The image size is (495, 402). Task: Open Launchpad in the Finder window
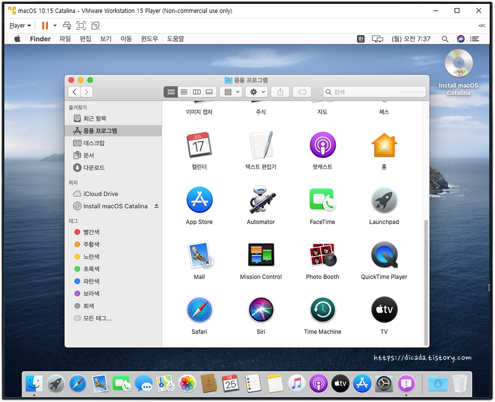pos(384,200)
